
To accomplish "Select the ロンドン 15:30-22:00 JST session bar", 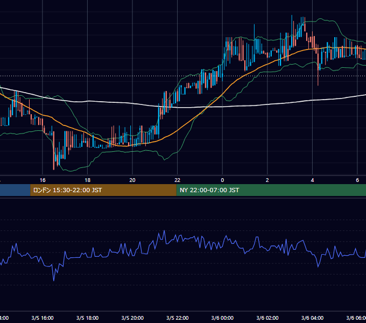I will [103, 190].
